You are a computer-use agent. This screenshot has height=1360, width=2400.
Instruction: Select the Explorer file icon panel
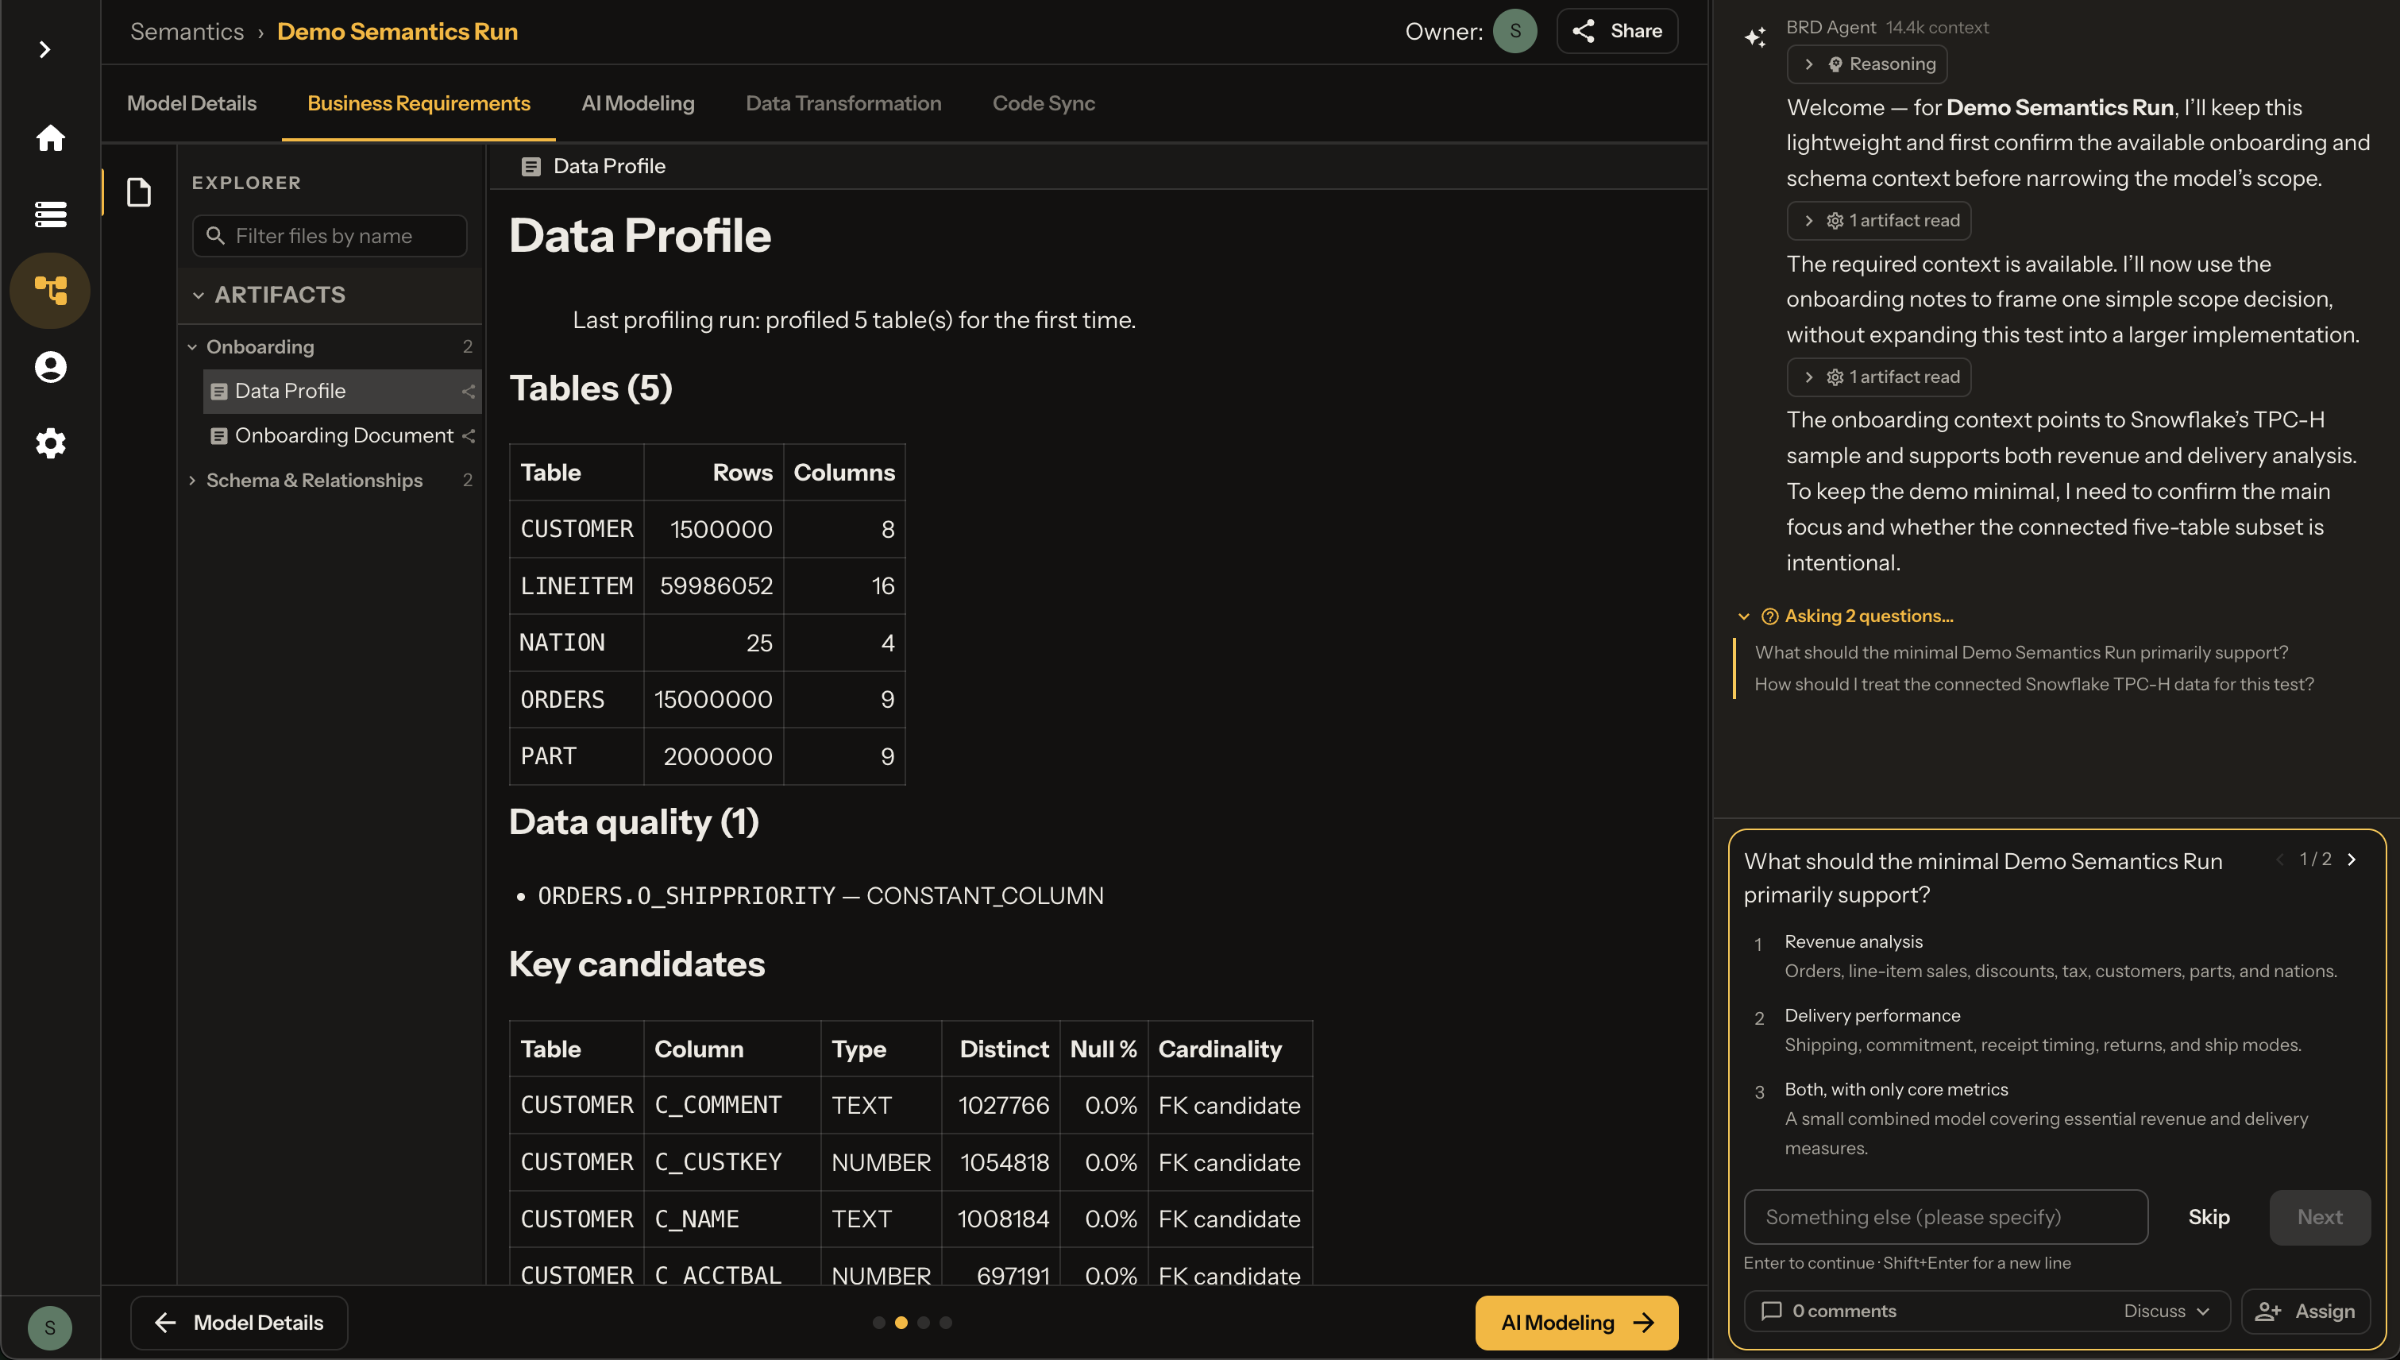pyautogui.click(x=139, y=192)
